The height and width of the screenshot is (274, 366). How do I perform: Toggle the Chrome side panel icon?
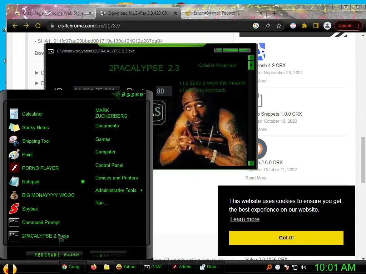[316, 26]
